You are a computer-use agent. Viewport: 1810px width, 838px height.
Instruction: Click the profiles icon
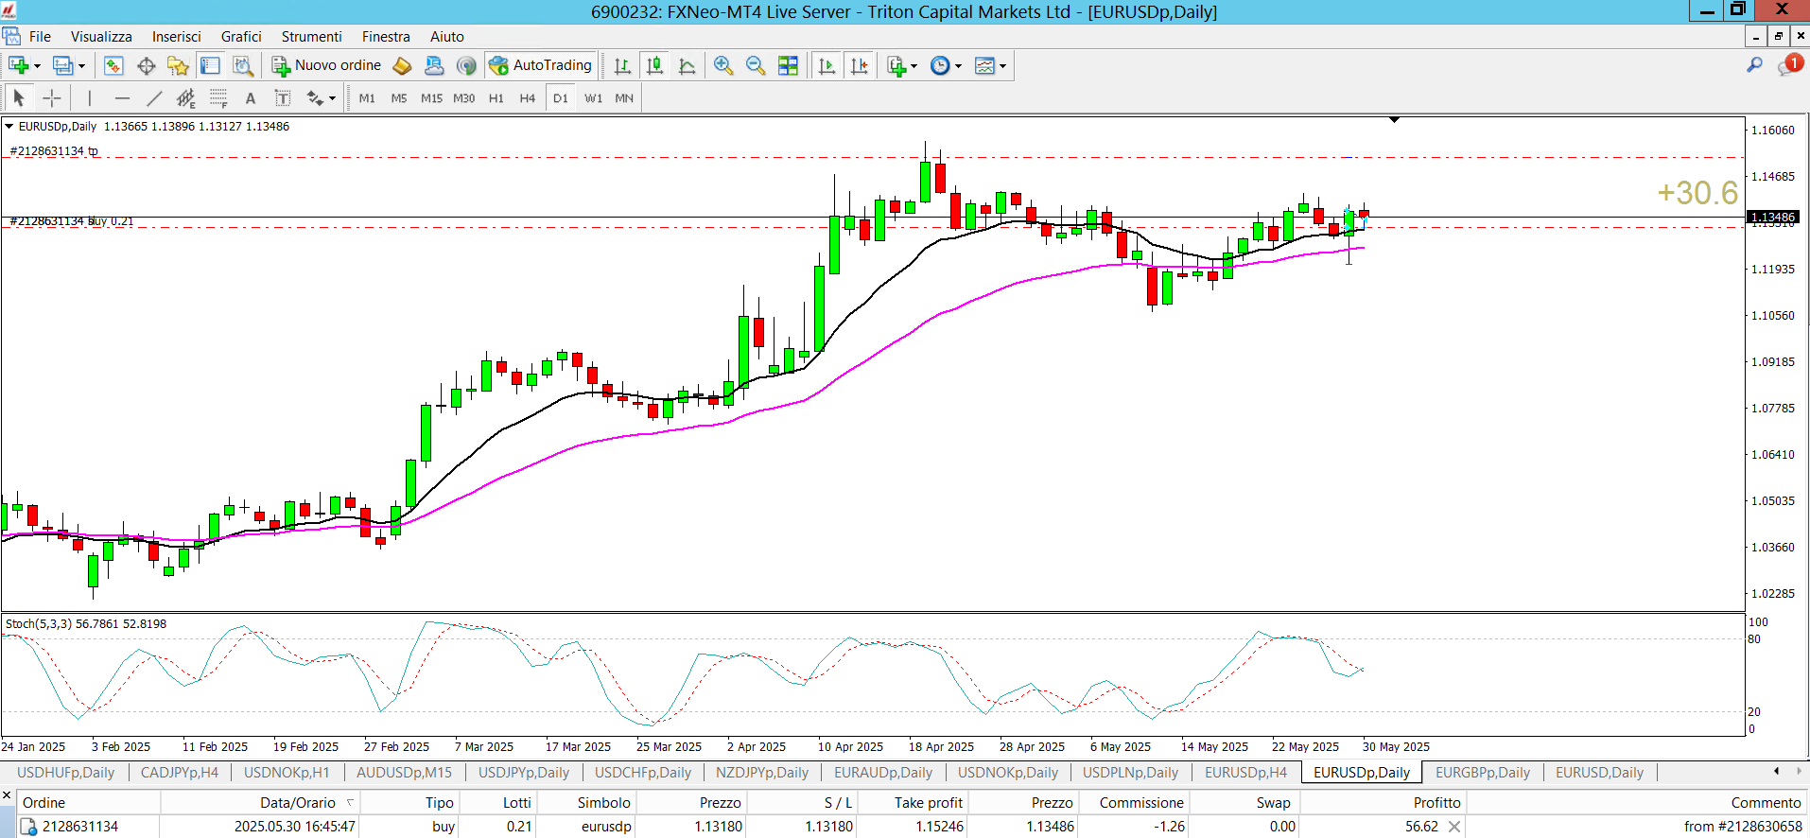coord(62,65)
